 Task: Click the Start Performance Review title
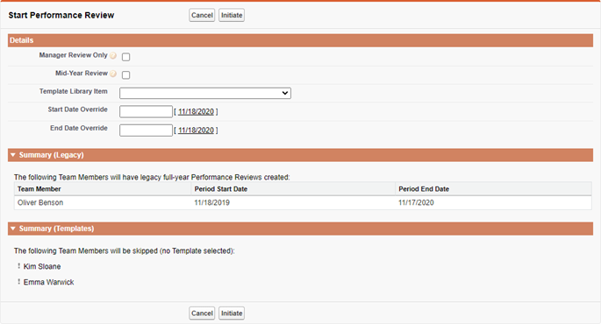coord(61,15)
